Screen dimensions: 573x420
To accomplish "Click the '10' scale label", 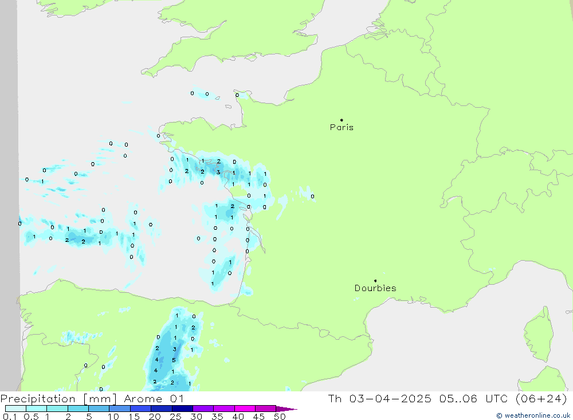I will tap(113, 417).
